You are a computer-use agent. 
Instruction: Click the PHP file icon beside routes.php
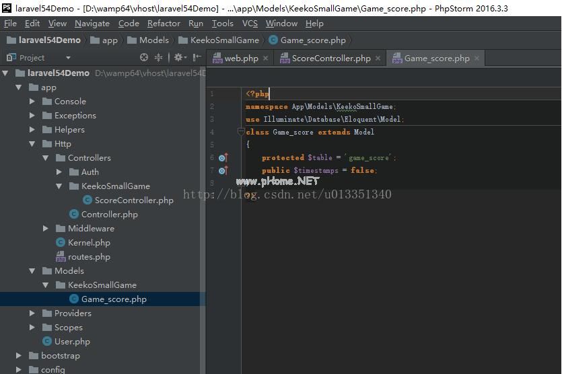point(61,256)
